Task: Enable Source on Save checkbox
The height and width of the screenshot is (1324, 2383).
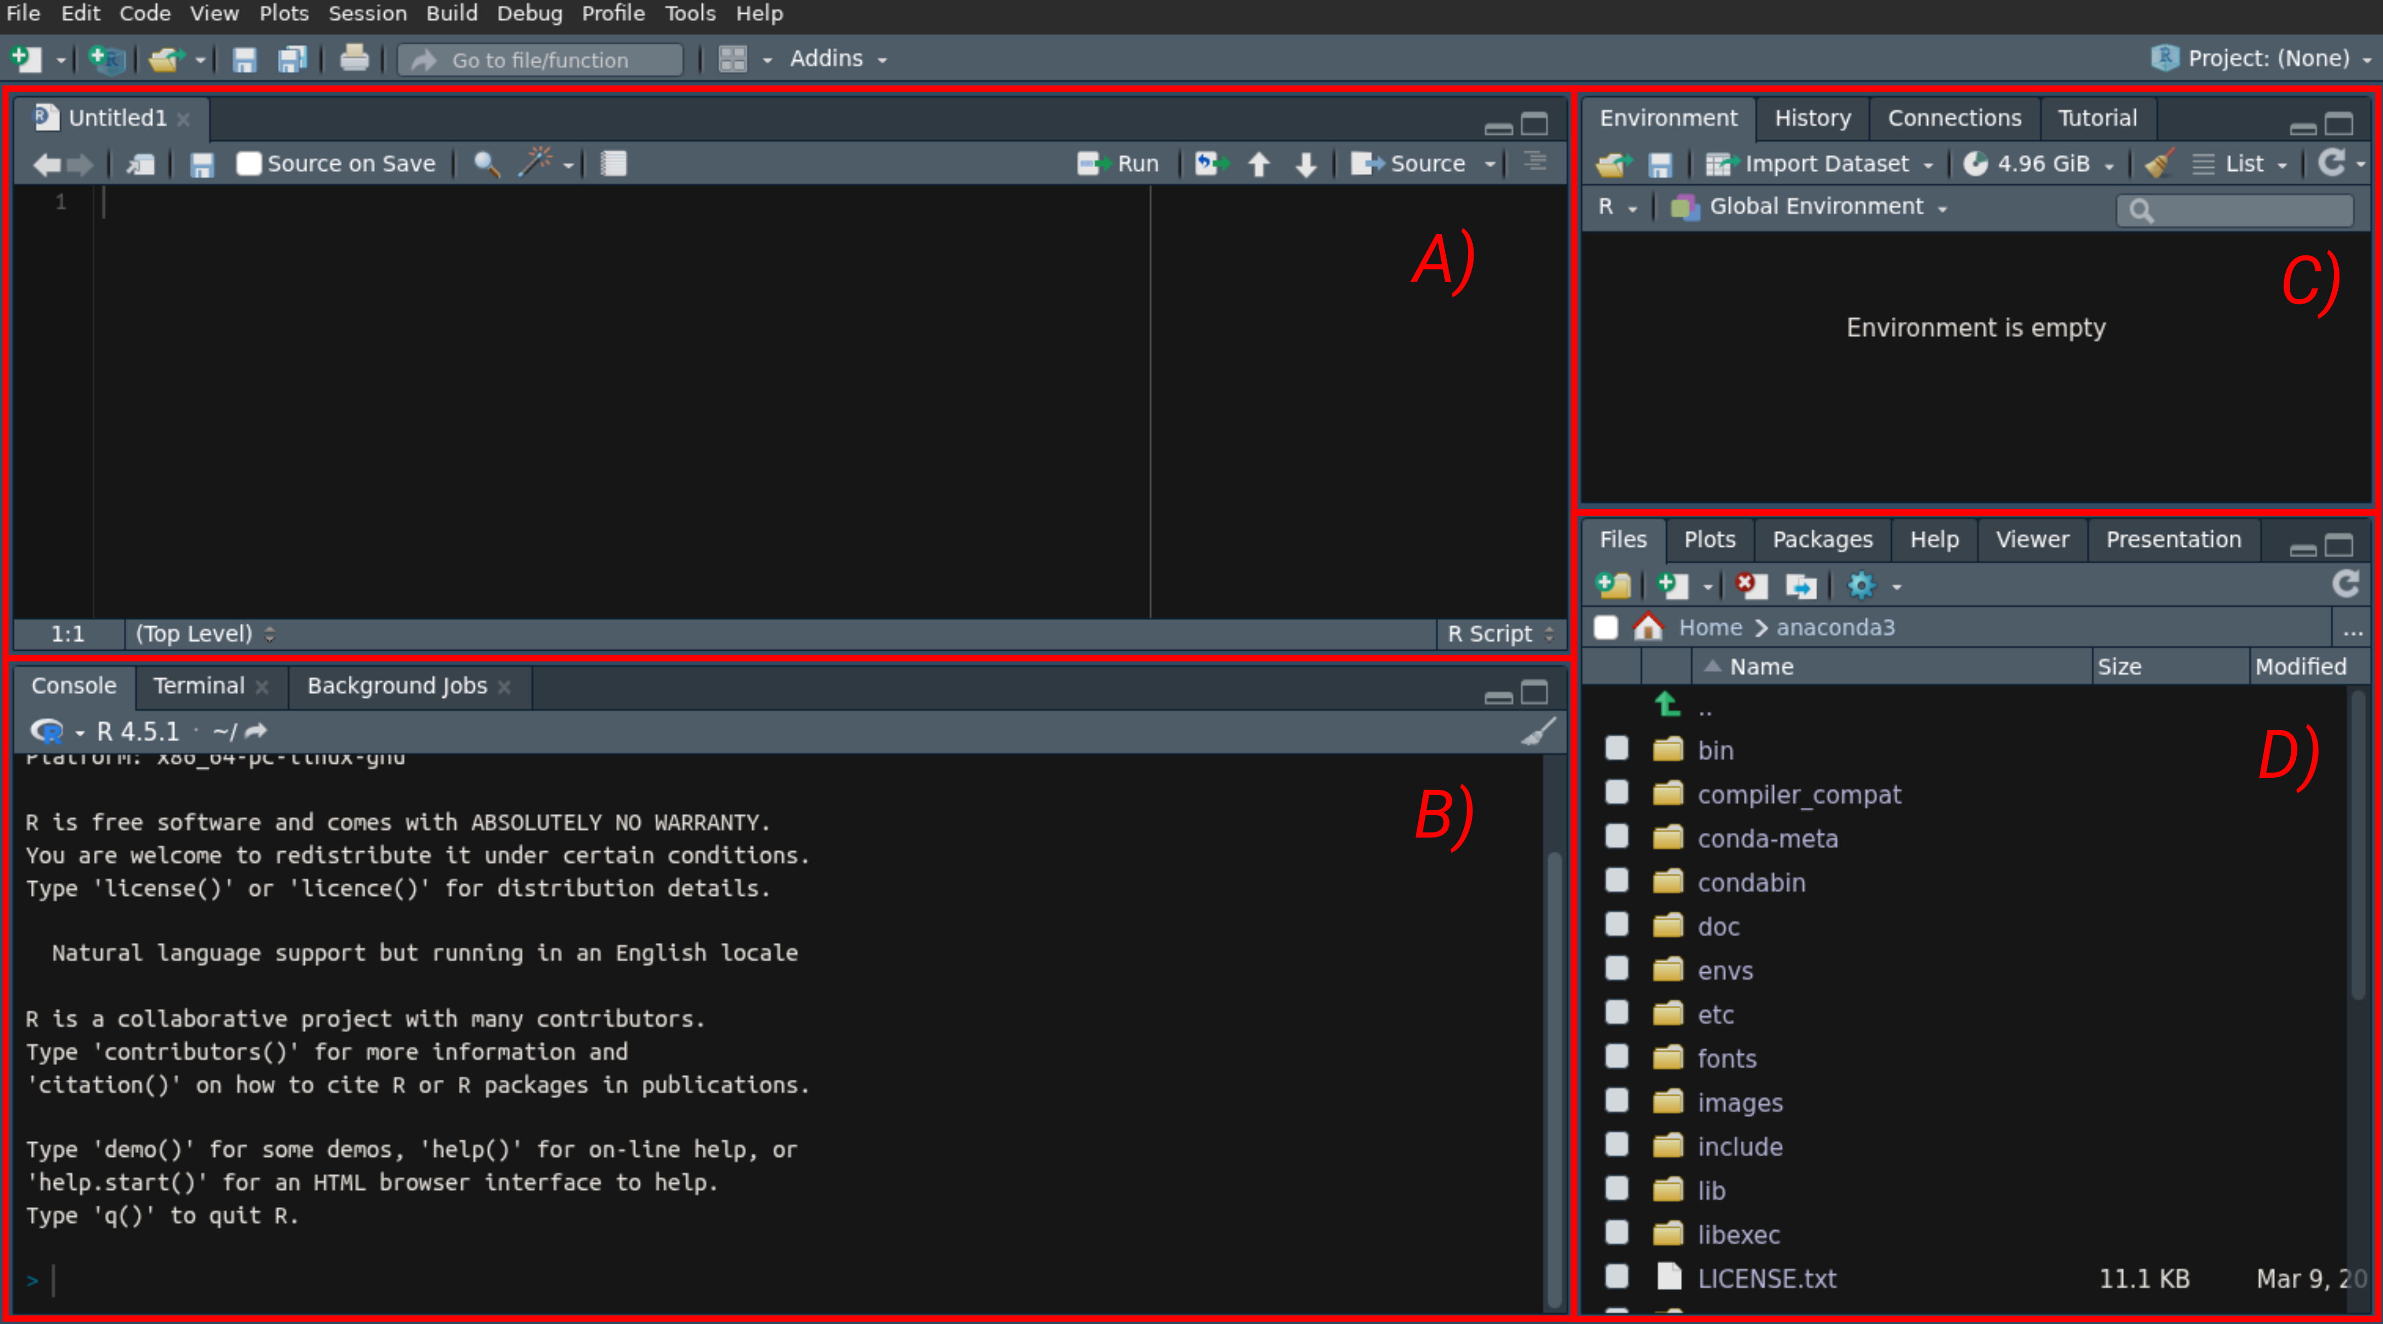Action: (x=248, y=164)
